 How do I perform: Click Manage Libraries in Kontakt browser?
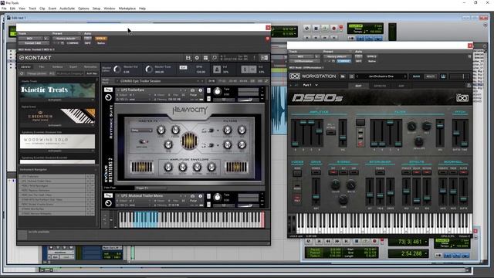tap(36, 73)
